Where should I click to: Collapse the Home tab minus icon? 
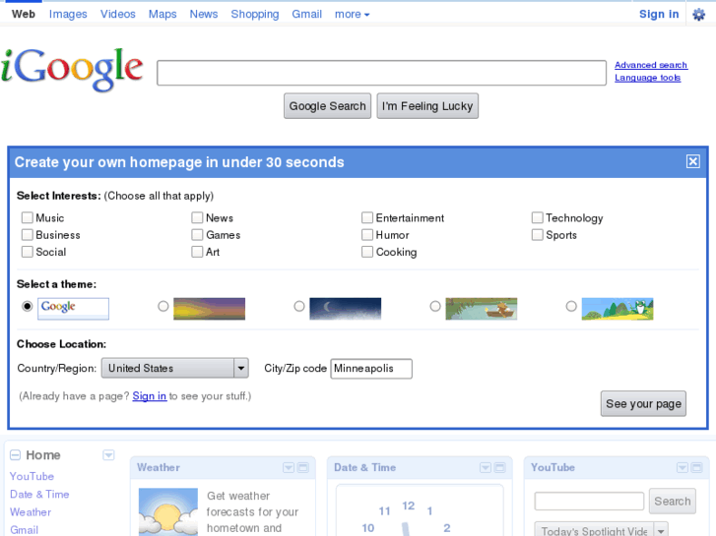(x=15, y=454)
